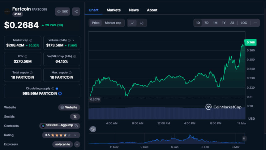The height and width of the screenshot is (150, 266).
Task: Click Vol/Mkt Cap (24h) info icon
Action: click(75, 56)
